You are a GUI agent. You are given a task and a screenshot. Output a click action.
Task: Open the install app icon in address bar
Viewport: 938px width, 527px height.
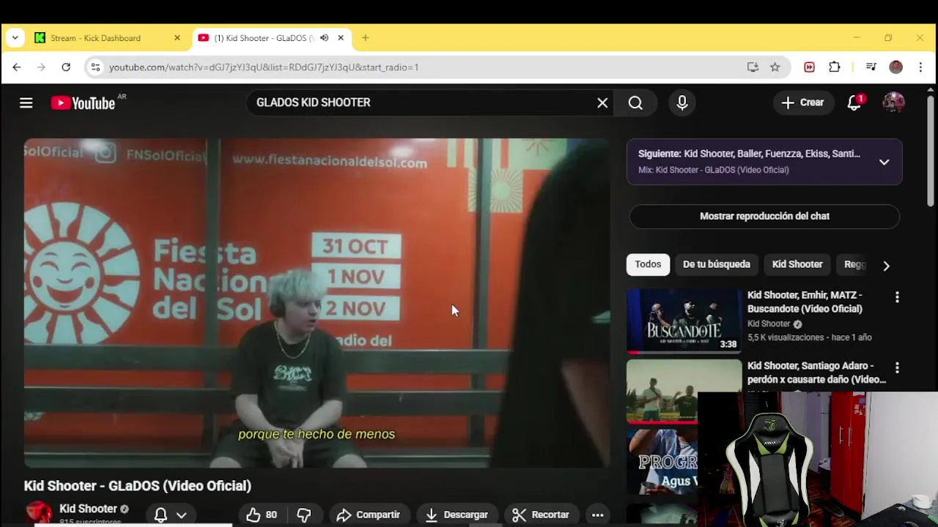pyautogui.click(x=753, y=67)
